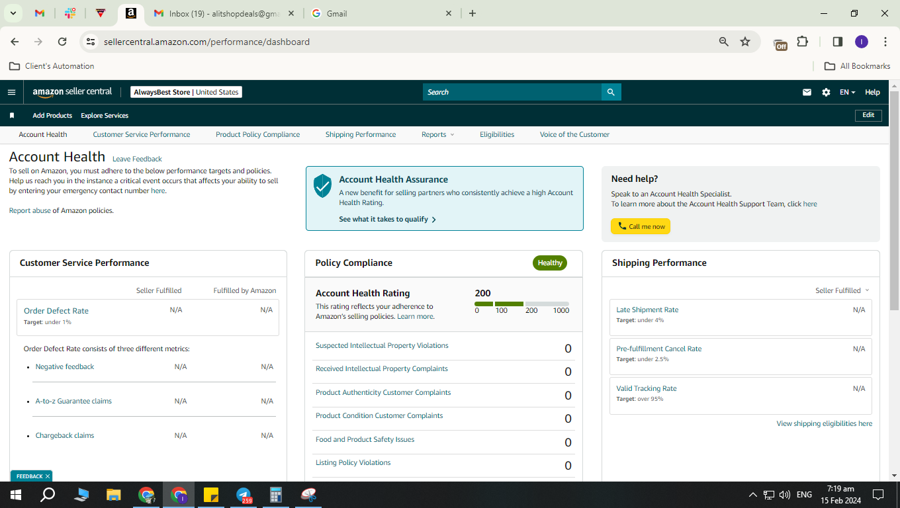Click Add Products in the top bar
This screenshot has height=508, width=900.
(x=52, y=115)
